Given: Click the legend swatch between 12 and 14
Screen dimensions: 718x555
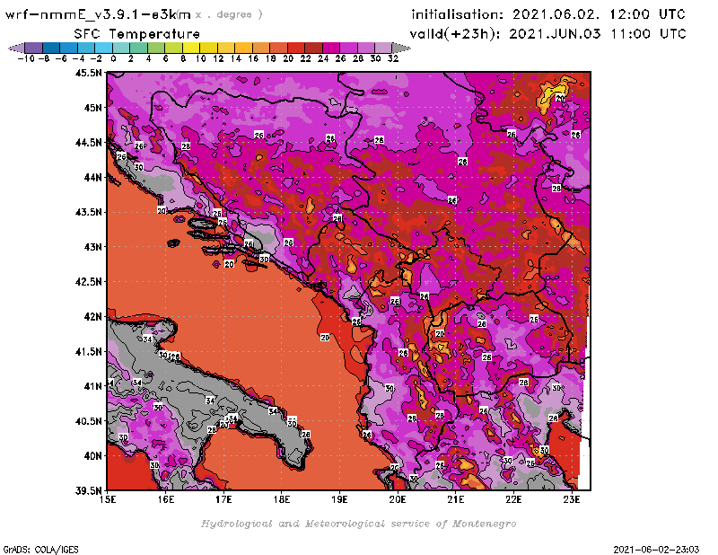Looking at the screenshot, I should 226,48.
